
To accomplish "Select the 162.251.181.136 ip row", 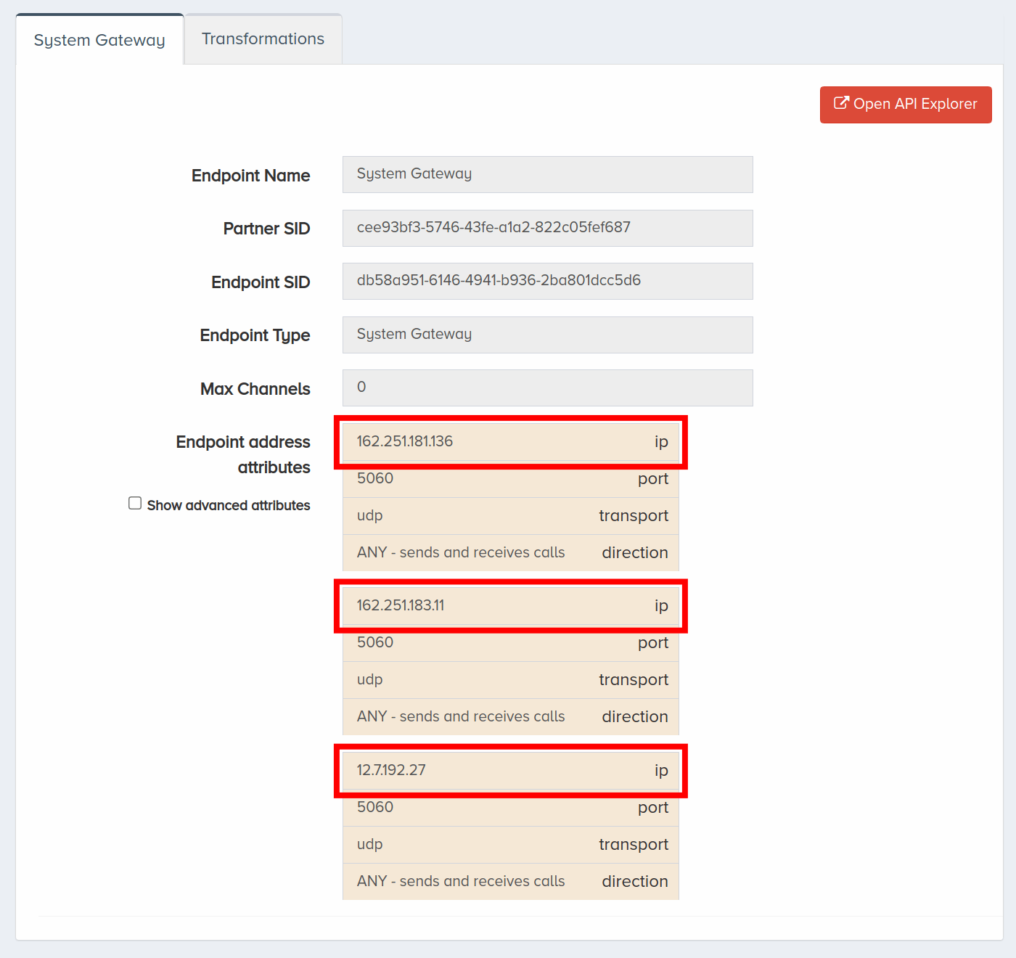I will tap(511, 442).
